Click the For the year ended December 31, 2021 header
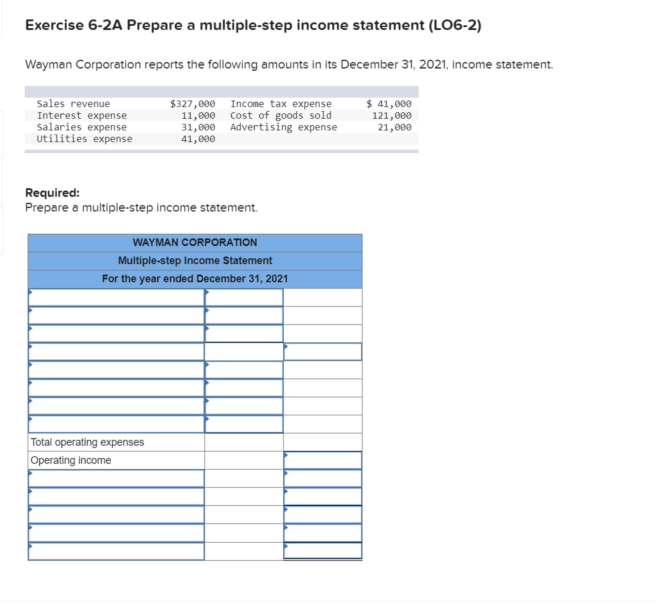This screenshot has width=655, height=603. (195, 278)
